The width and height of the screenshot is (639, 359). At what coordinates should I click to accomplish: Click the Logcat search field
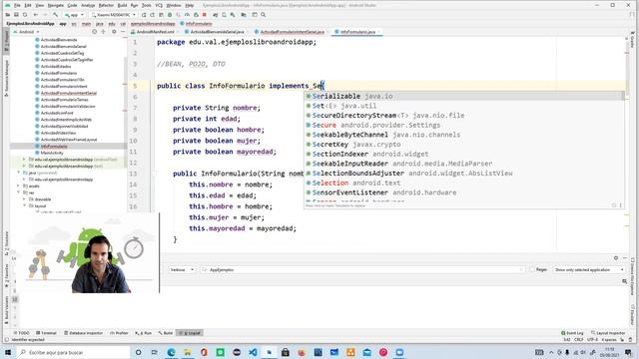pyautogui.click(x=361, y=270)
